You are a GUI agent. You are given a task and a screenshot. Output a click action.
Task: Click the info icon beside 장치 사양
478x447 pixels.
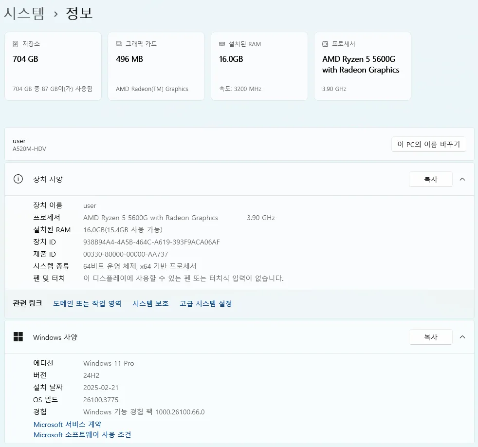pos(18,179)
